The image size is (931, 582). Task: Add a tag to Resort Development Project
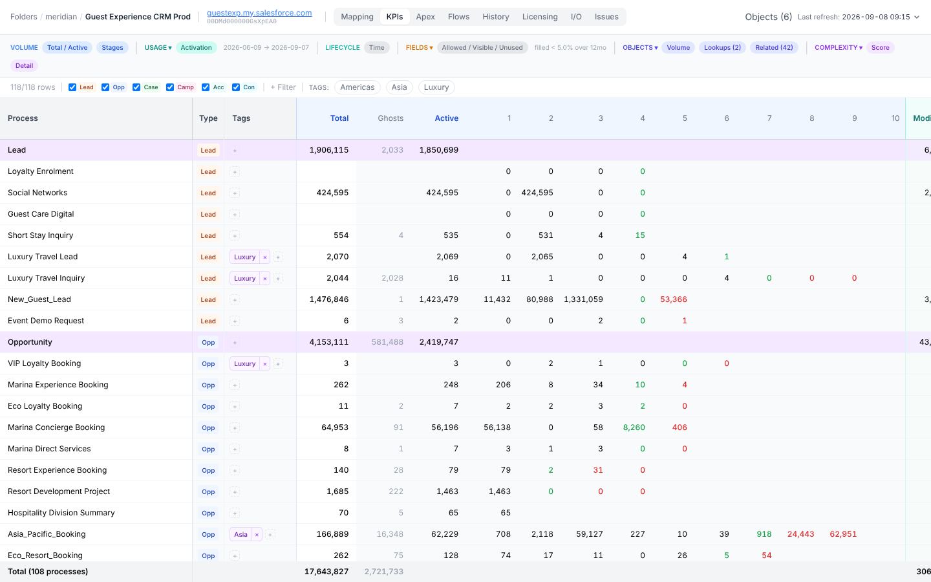pos(235,491)
